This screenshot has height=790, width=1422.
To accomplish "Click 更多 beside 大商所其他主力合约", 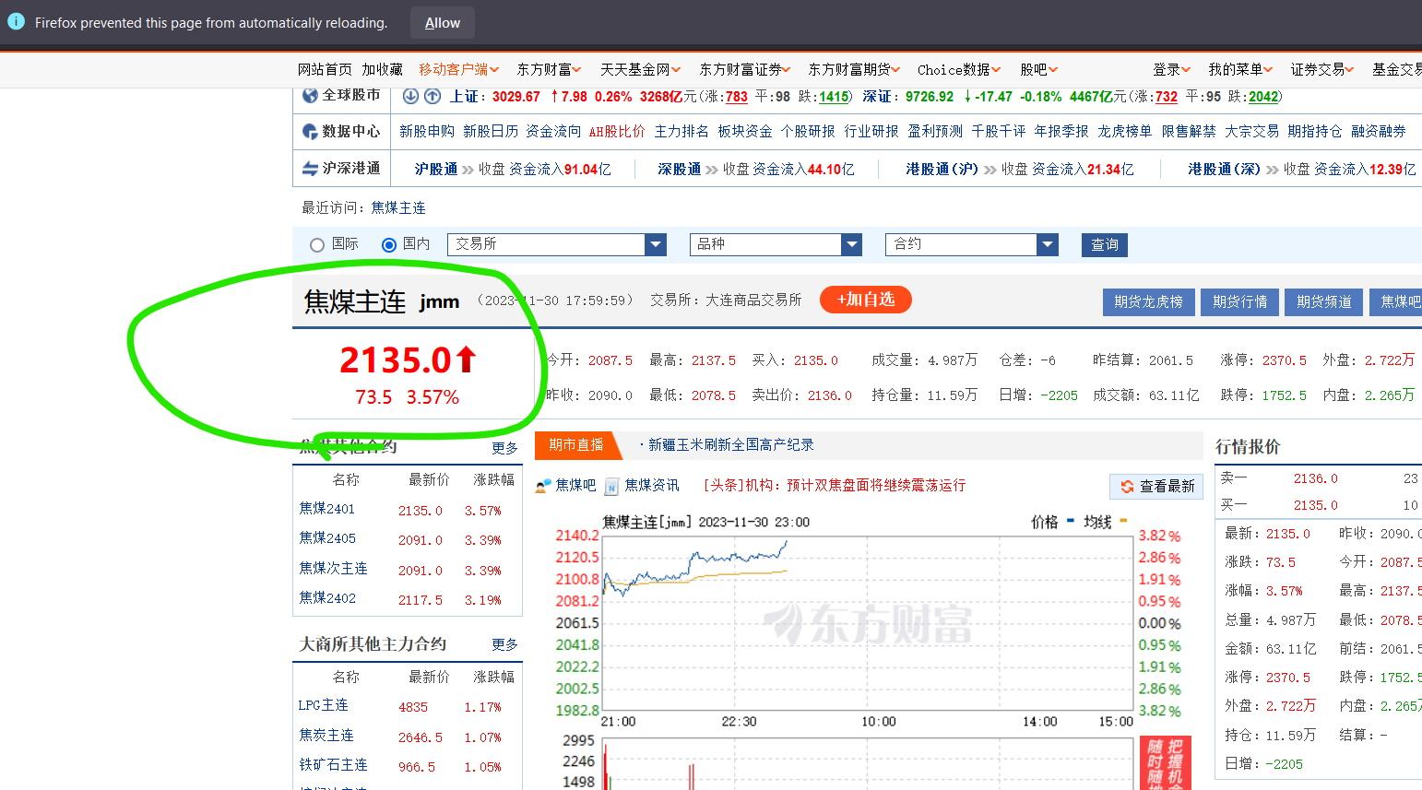I will click(504, 644).
